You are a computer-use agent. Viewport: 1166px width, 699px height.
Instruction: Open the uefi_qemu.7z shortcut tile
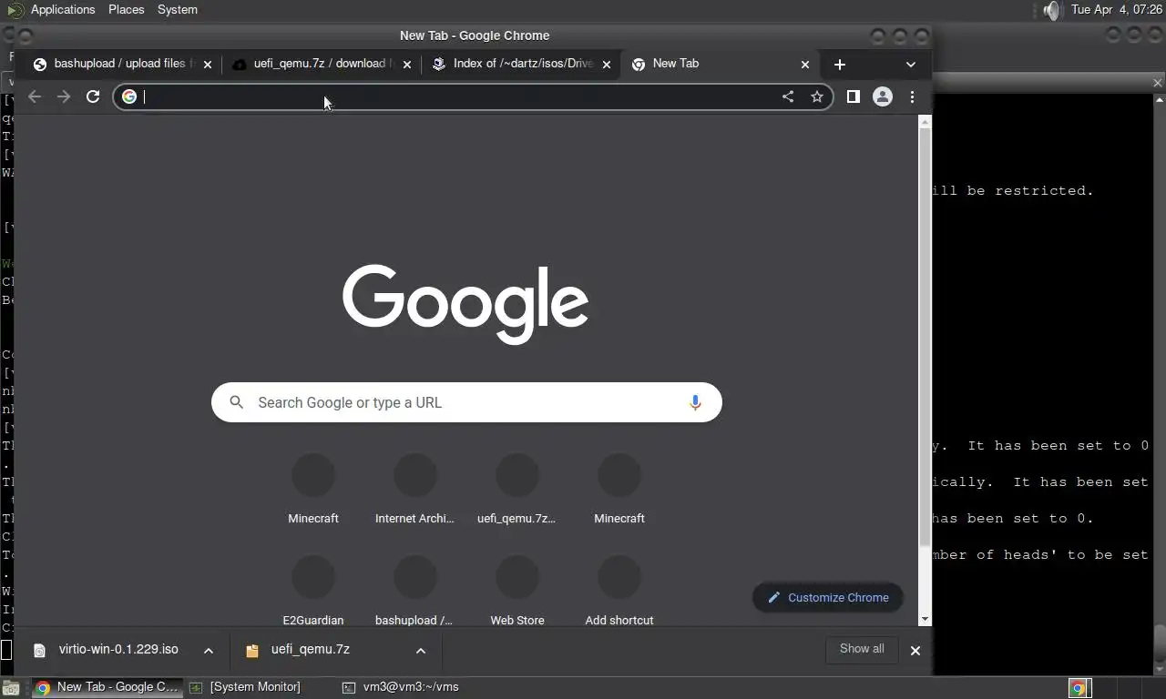(x=517, y=490)
